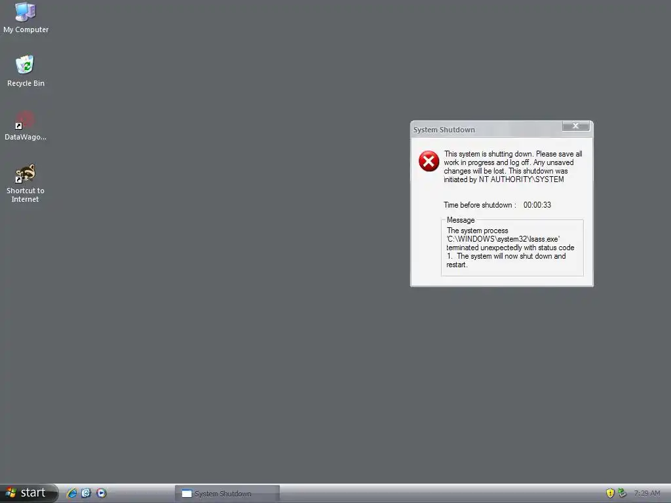The image size is (671, 503).
Task: Click the red error icon in dialog
Action: [429, 161]
